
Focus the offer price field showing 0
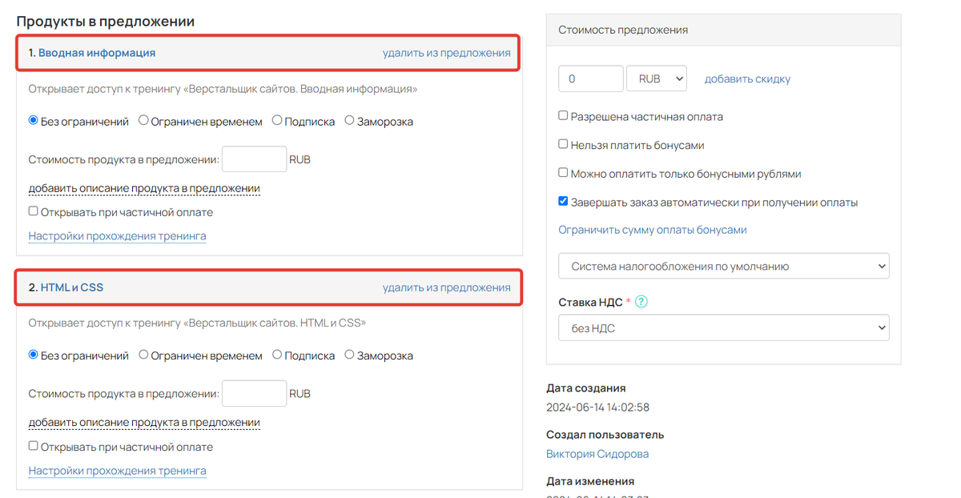point(591,78)
